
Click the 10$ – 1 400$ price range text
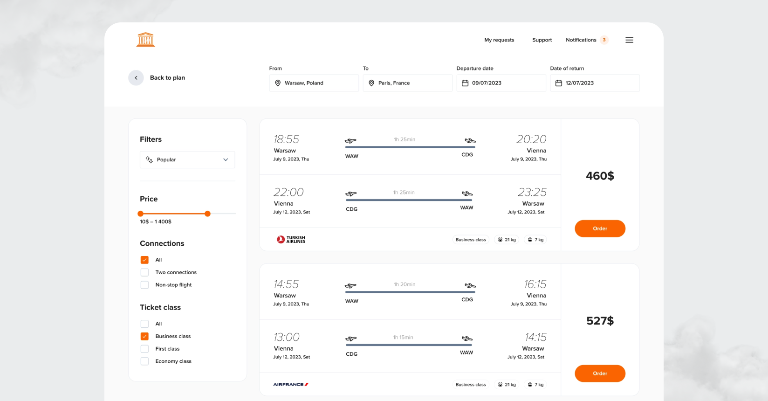click(156, 222)
